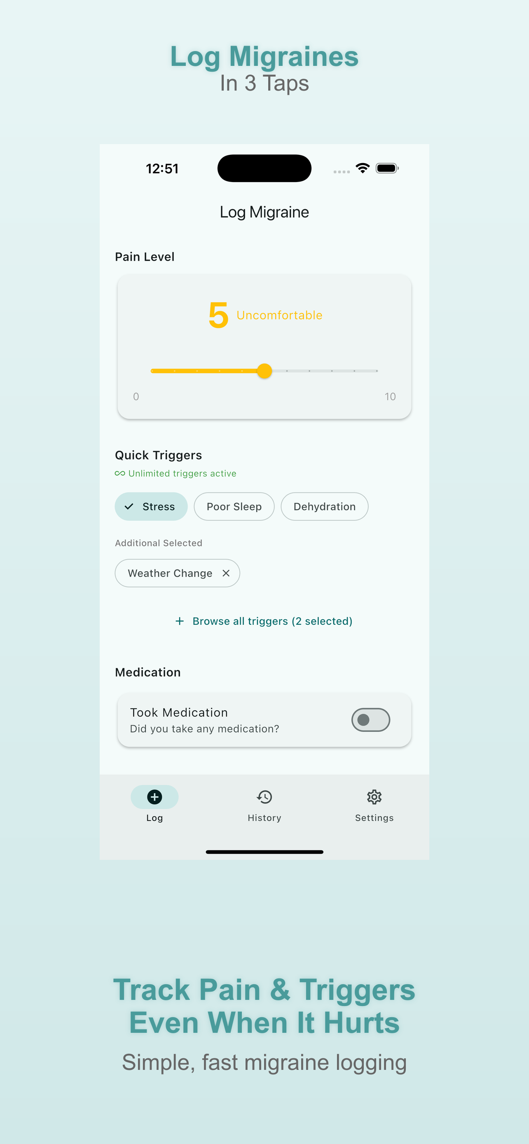Tap the Log plus icon
This screenshot has width=529, height=1144.
pos(154,797)
